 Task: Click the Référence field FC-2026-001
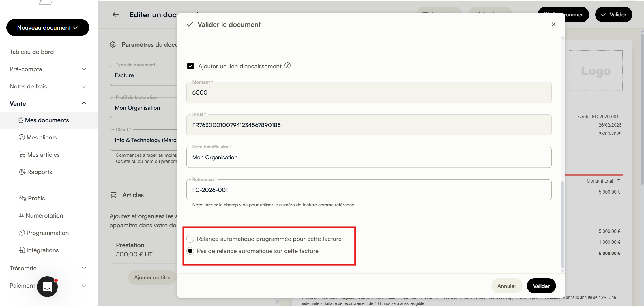(x=369, y=190)
